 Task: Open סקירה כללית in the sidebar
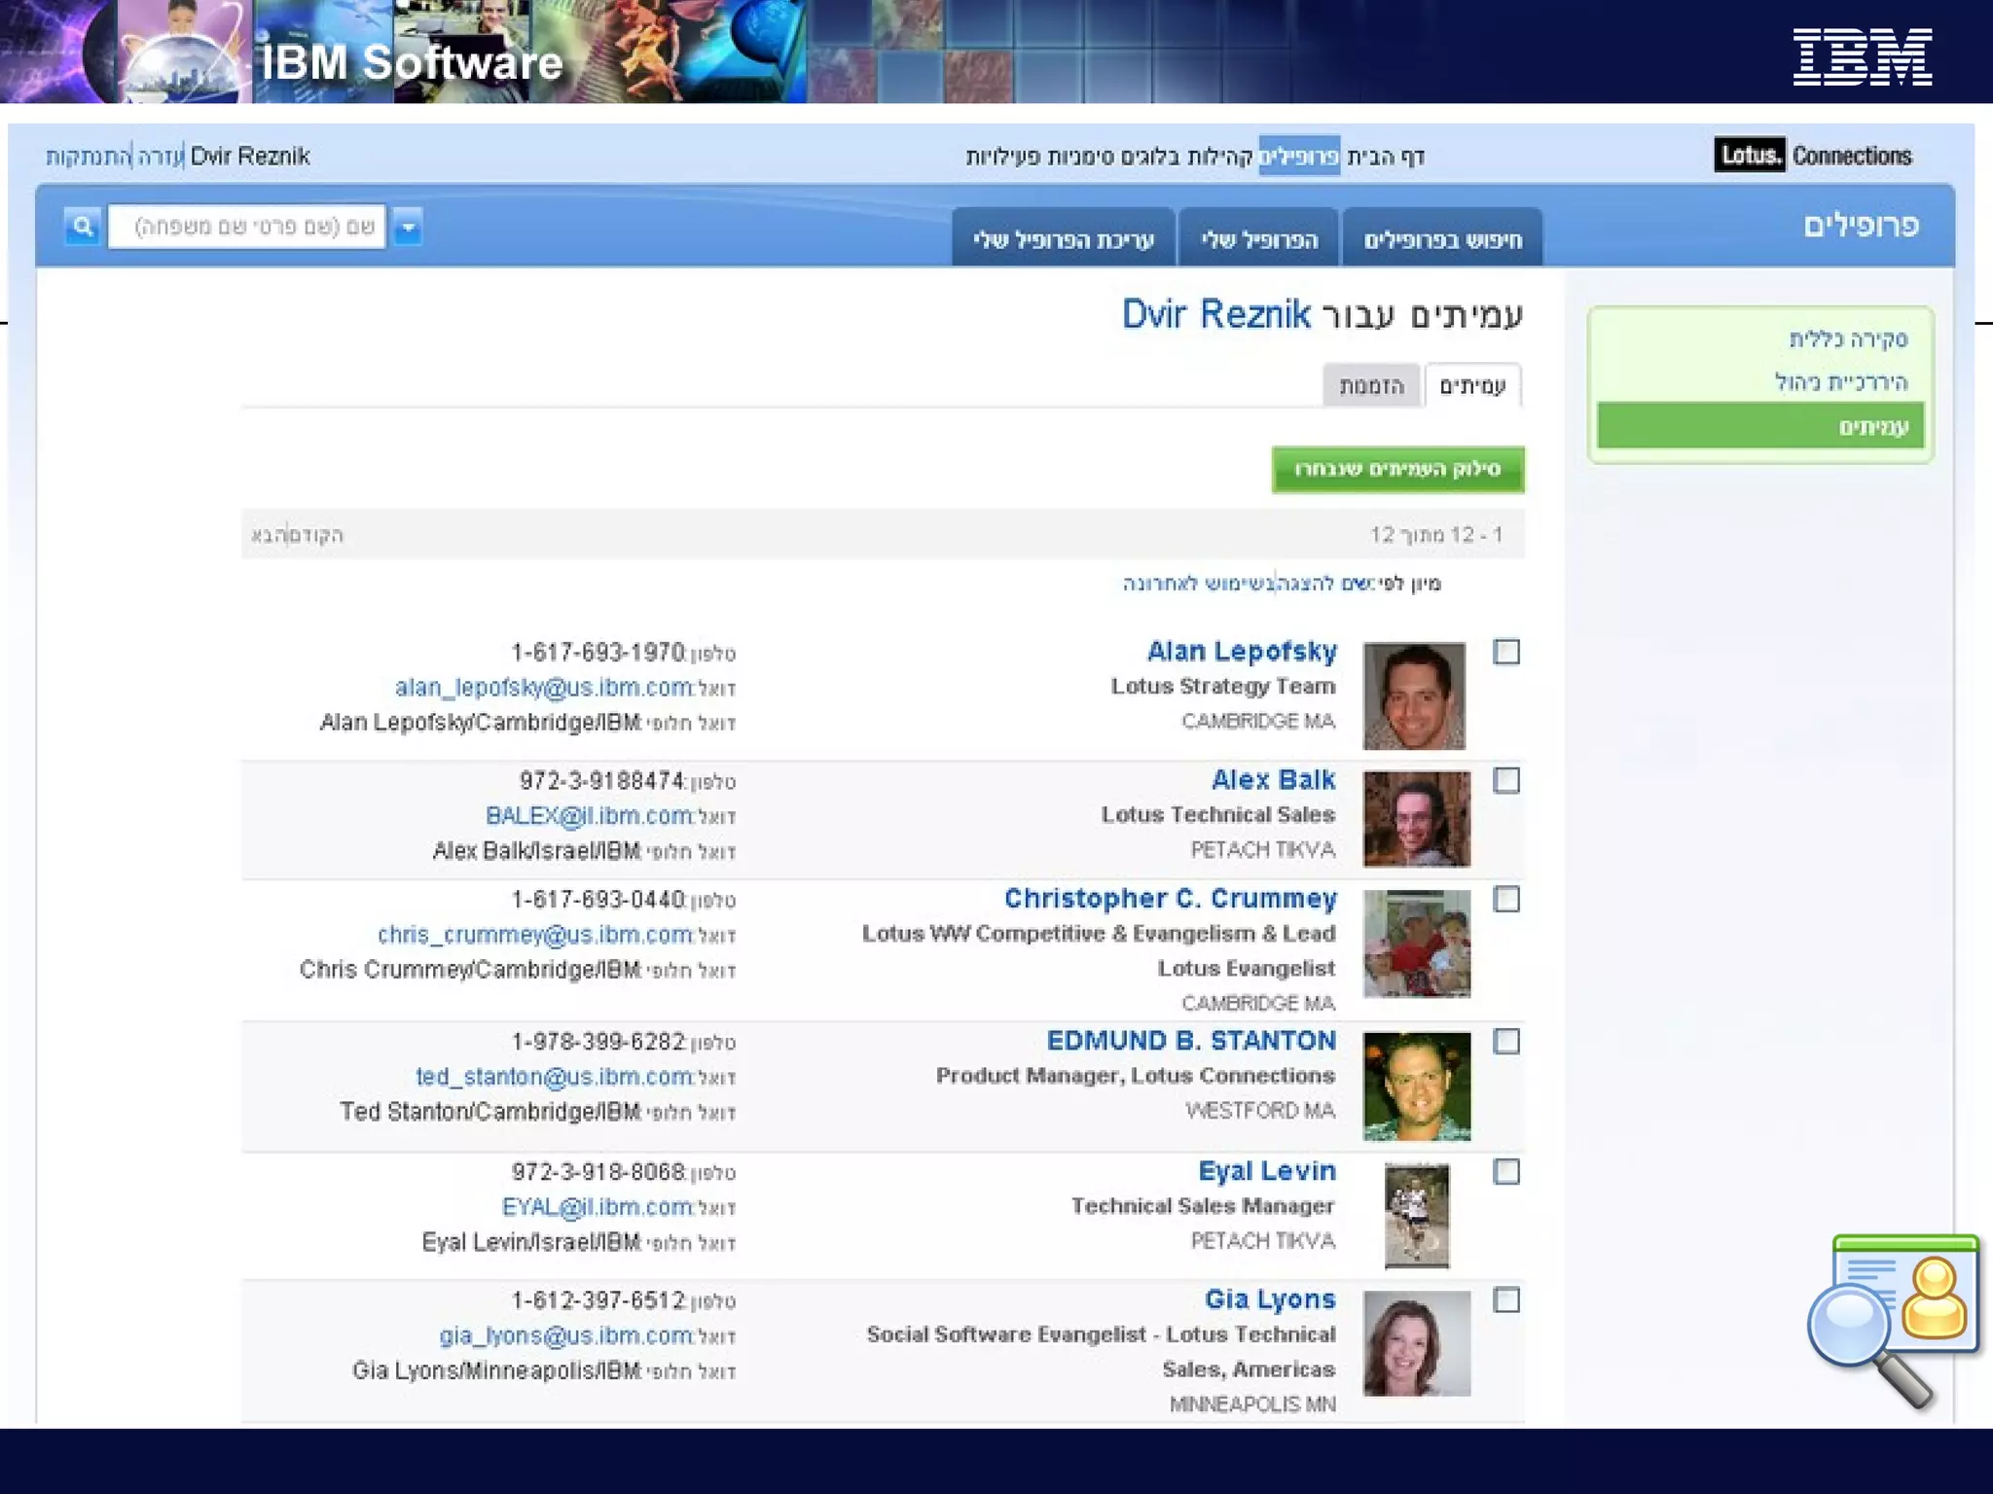tap(1847, 338)
